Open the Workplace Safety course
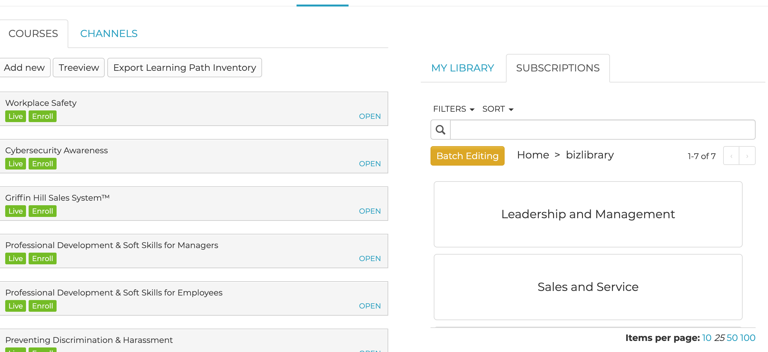 [370, 116]
